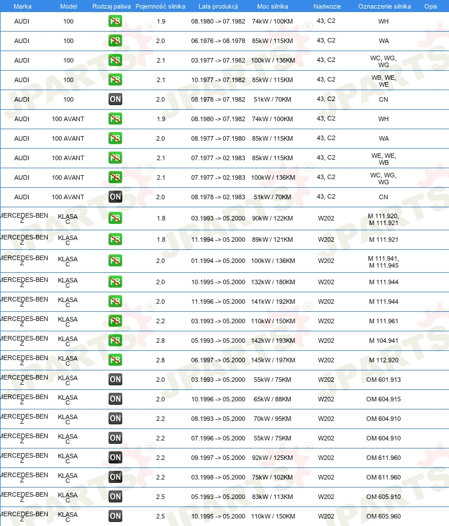Click petrol icon for Audi 100 WA engine
The image size is (449, 526).
(x=115, y=41)
